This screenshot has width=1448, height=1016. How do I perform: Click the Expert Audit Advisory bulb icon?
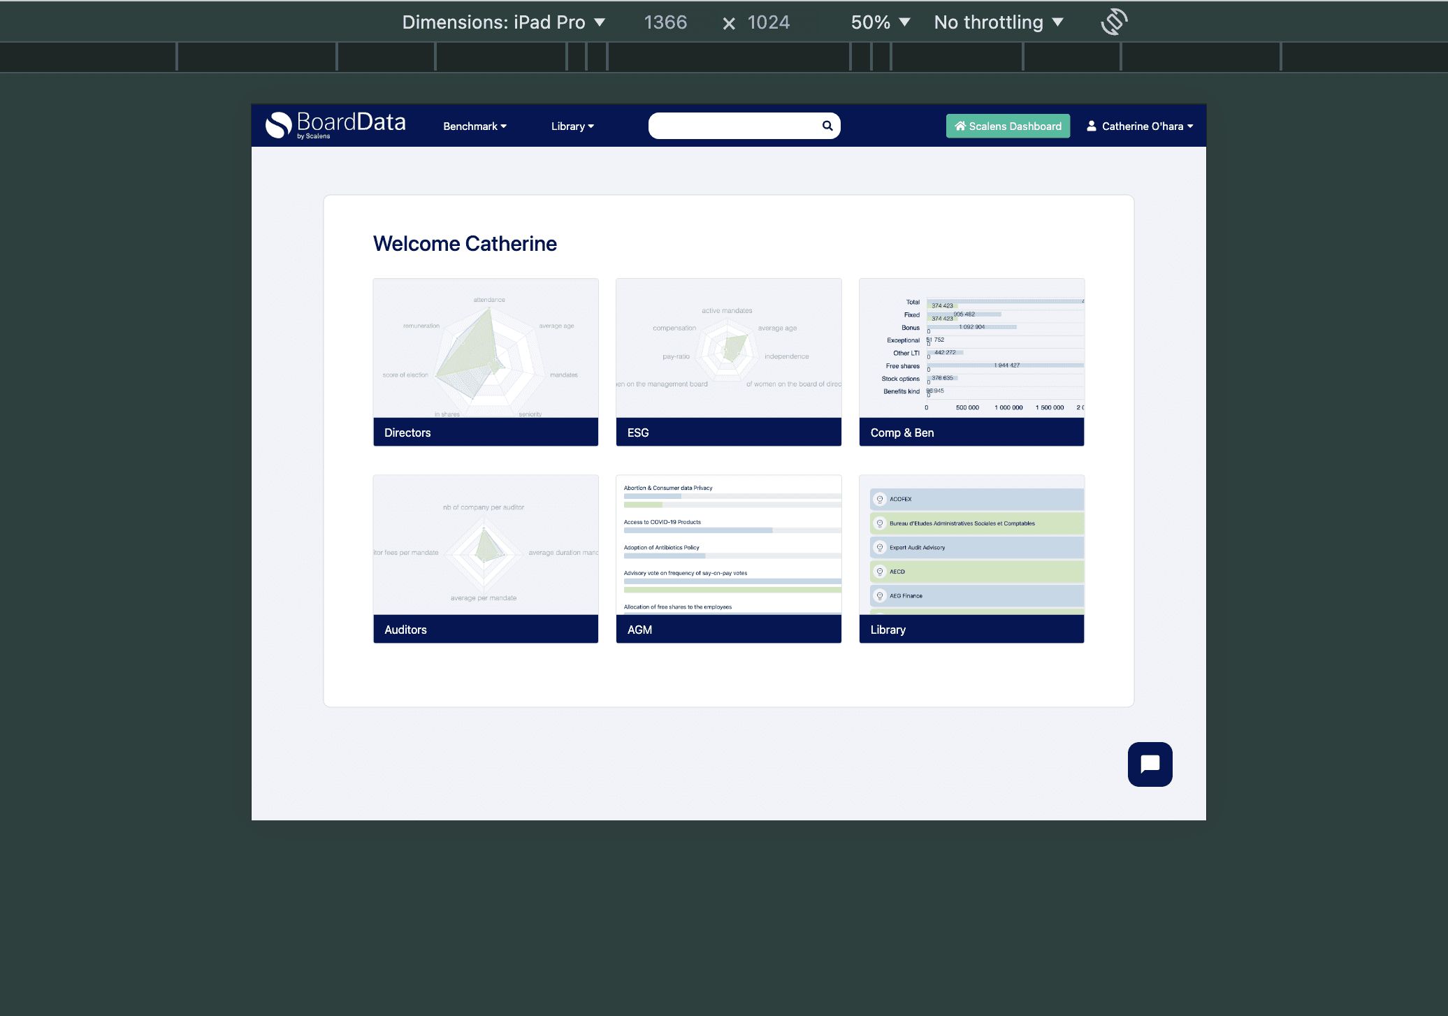[x=880, y=547]
